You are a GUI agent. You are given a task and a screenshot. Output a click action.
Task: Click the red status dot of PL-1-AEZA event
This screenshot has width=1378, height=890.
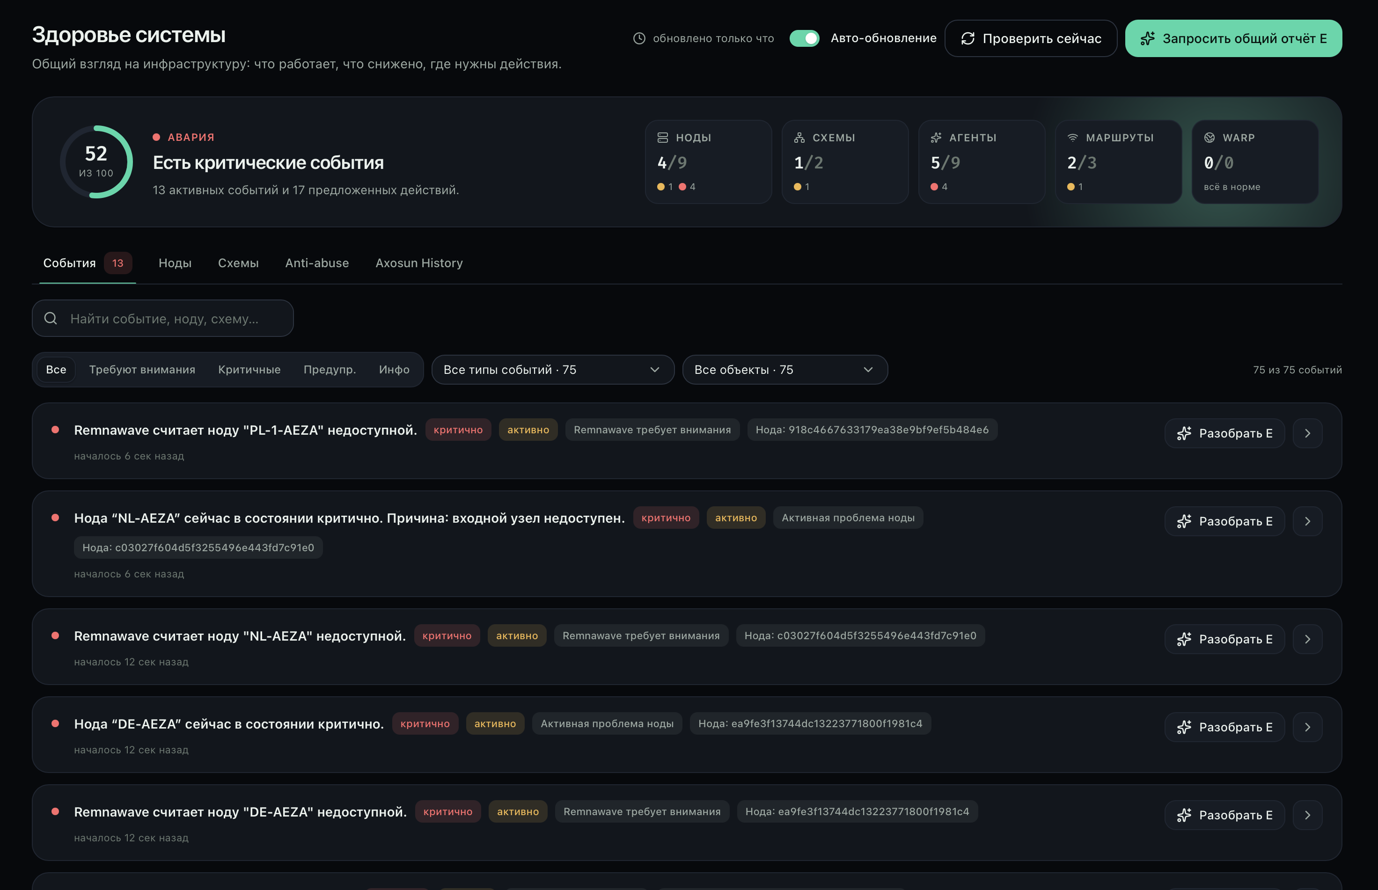click(56, 430)
